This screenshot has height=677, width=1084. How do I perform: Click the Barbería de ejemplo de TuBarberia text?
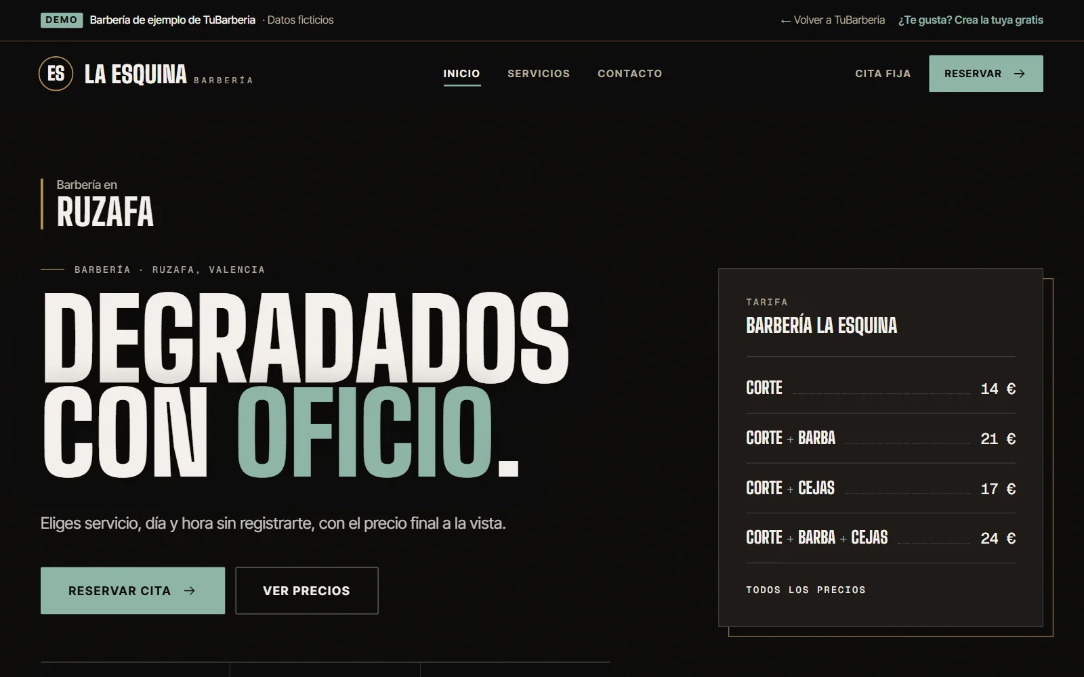[x=173, y=20]
